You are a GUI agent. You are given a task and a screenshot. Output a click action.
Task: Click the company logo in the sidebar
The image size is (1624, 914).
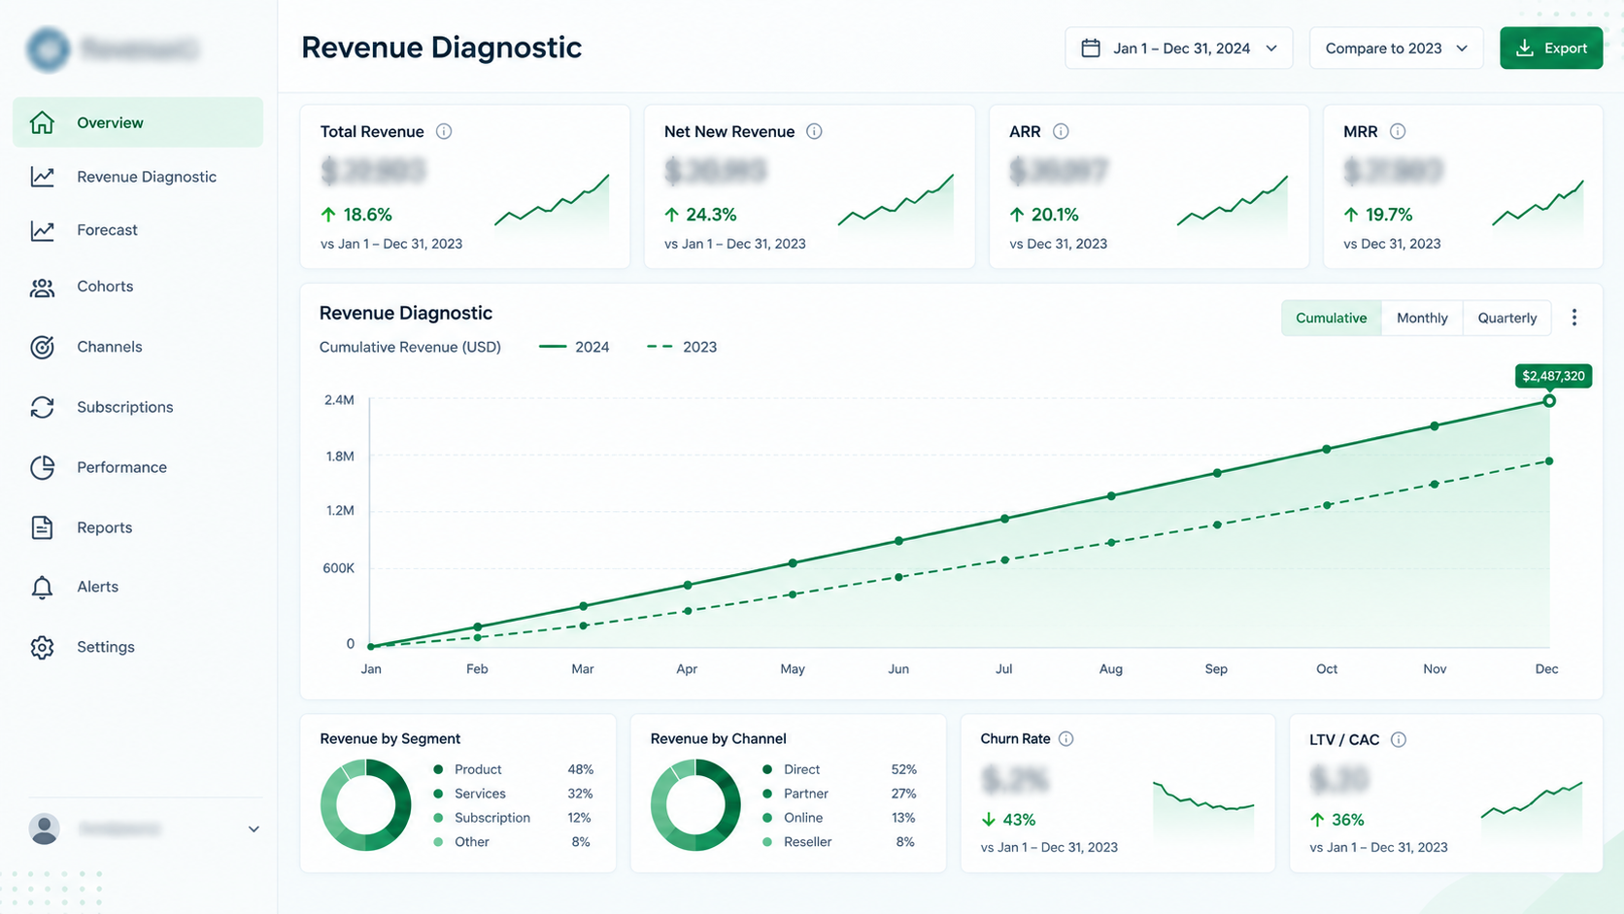click(49, 49)
